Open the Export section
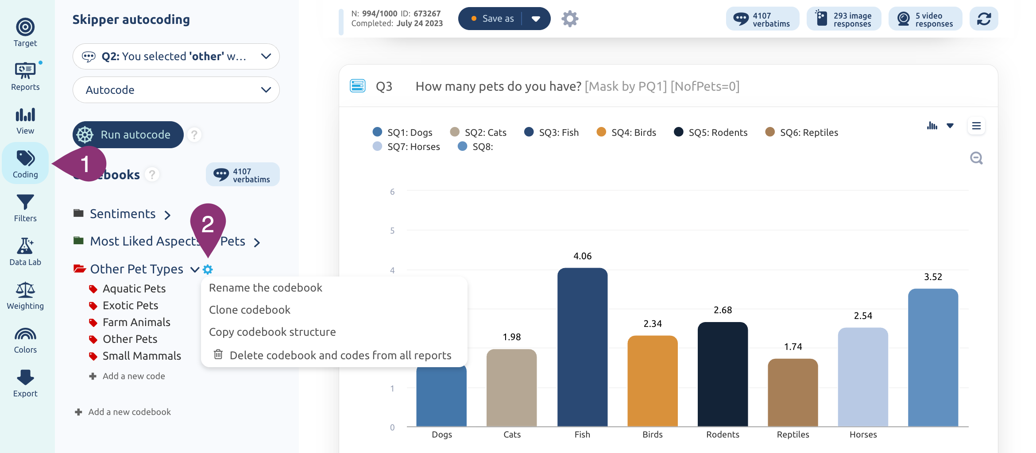The height and width of the screenshot is (453, 1036). click(x=25, y=383)
